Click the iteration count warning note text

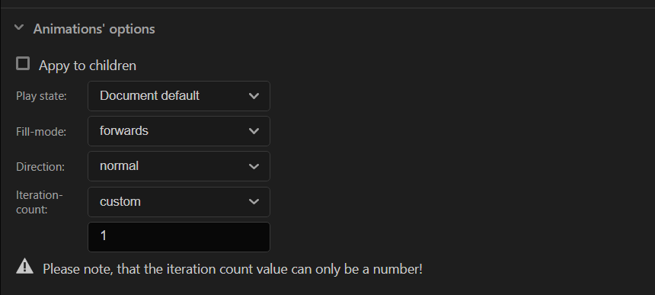[x=232, y=269]
